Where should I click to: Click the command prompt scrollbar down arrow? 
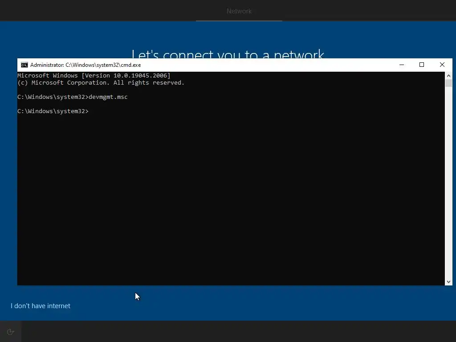coord(448,281)
